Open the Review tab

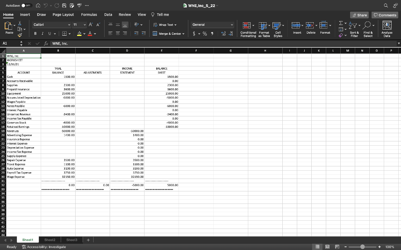(125, 14)
